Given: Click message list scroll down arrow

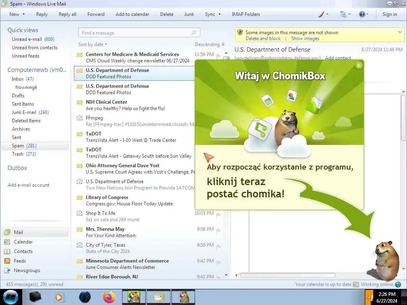Looking at the screenshot, I should tap(226, 275).
